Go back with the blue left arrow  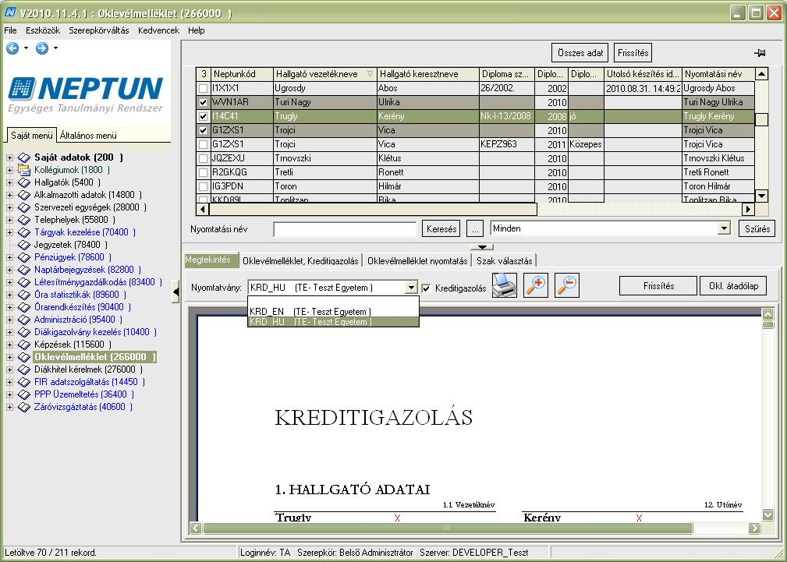click(x=12, y=48)
